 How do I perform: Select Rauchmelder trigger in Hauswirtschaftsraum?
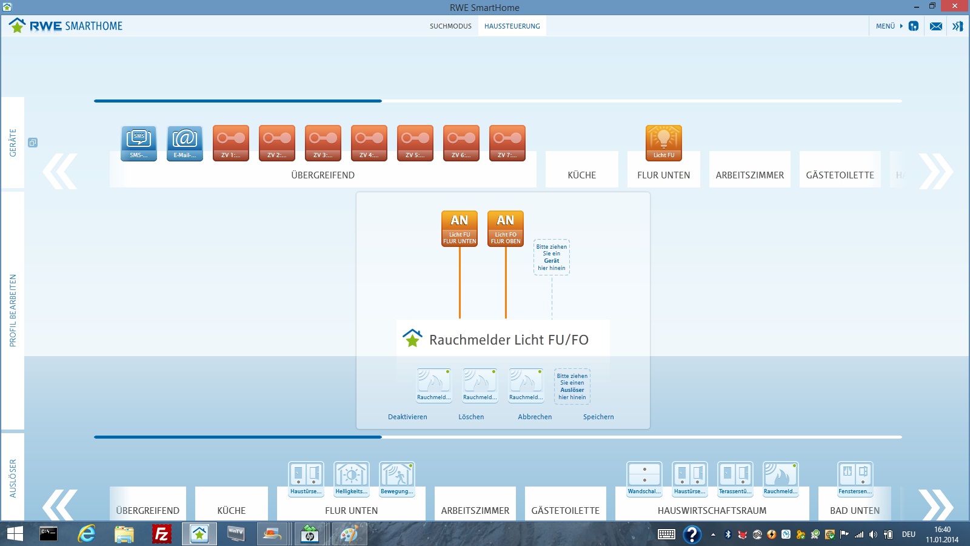(781, 479)
